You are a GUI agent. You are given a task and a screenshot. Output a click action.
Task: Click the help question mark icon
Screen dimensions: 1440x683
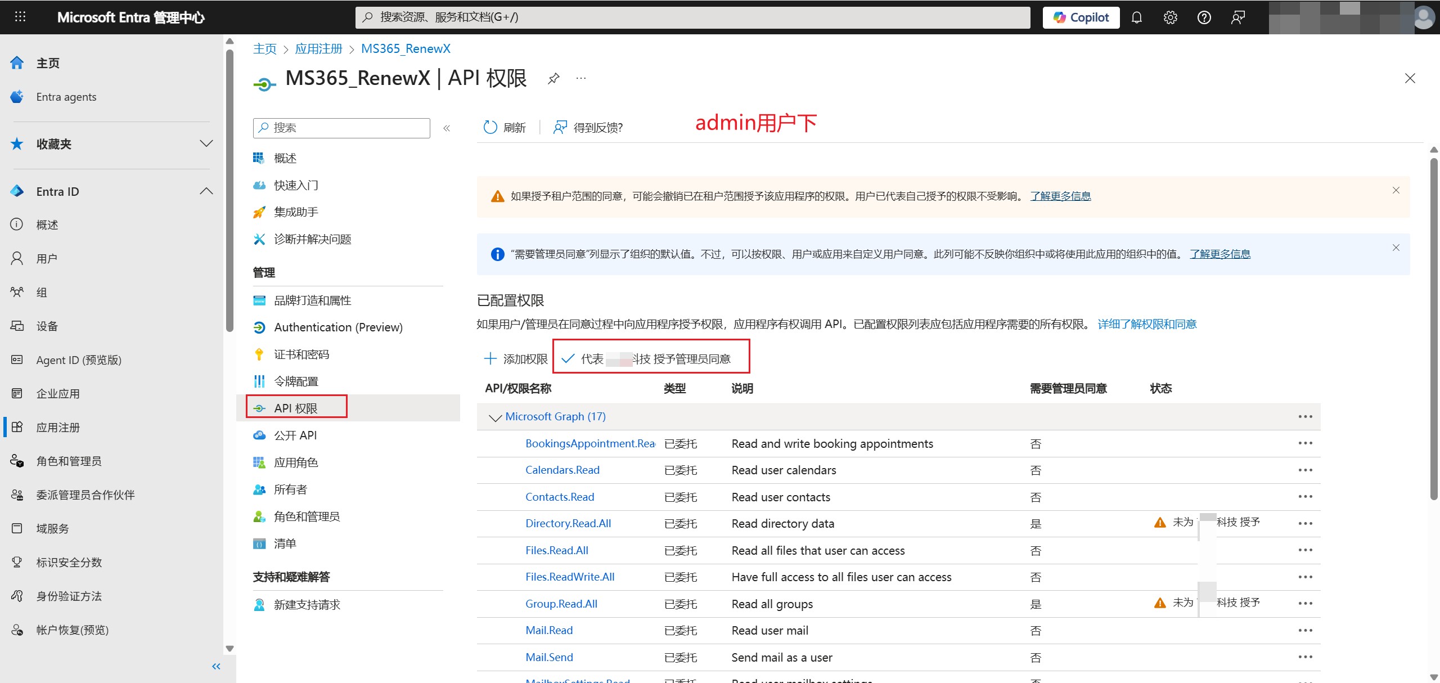point(1204,17)
